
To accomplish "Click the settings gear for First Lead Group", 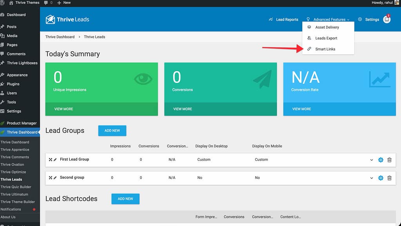I will pos(380,160).
